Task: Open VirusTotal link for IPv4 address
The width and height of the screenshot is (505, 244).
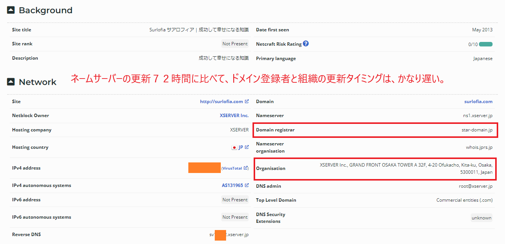Action: click(232, 168)
